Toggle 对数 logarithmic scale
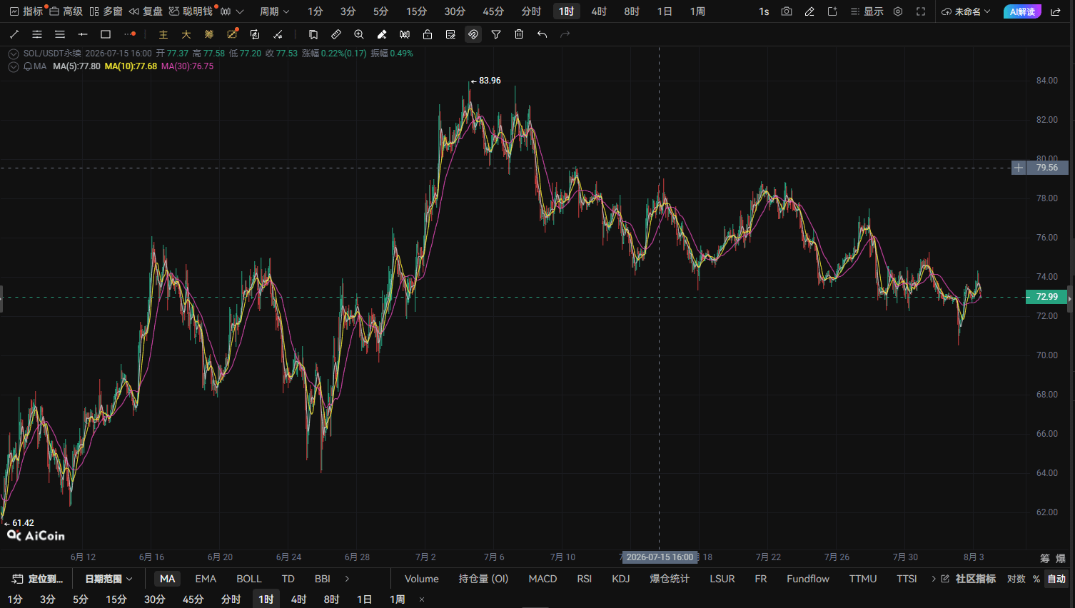The height and width of the screenshot is (608, 1075). [1016, 579]
